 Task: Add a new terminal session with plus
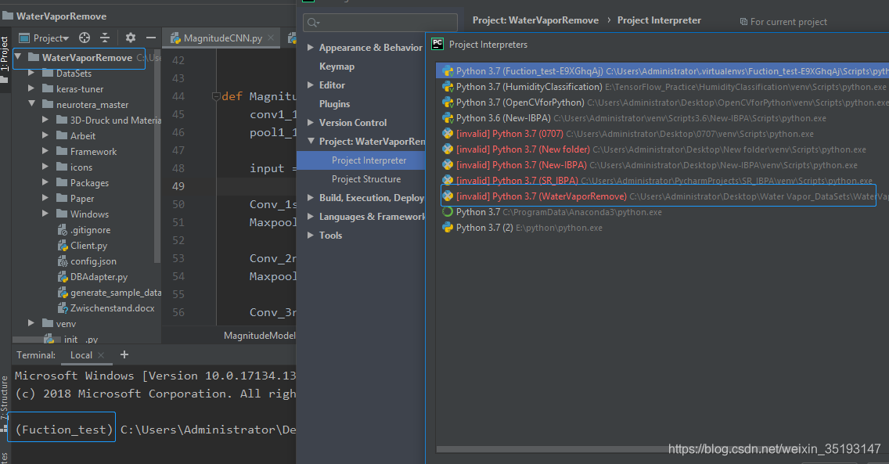[124, 354]
